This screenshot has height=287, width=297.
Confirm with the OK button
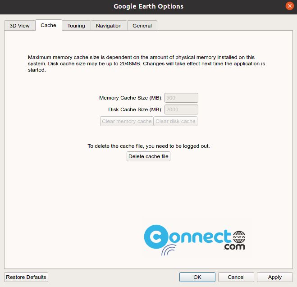point(197,277)
